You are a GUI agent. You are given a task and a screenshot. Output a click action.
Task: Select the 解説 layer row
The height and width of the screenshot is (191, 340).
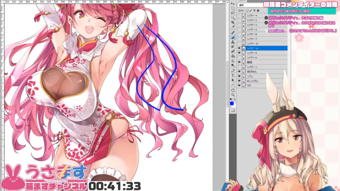coord(263,62)
